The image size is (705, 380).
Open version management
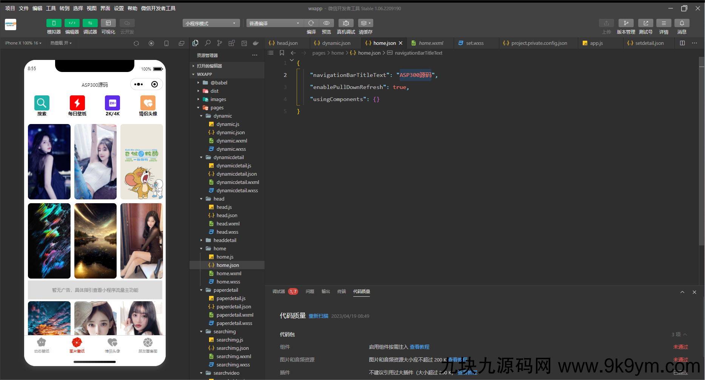626,23
